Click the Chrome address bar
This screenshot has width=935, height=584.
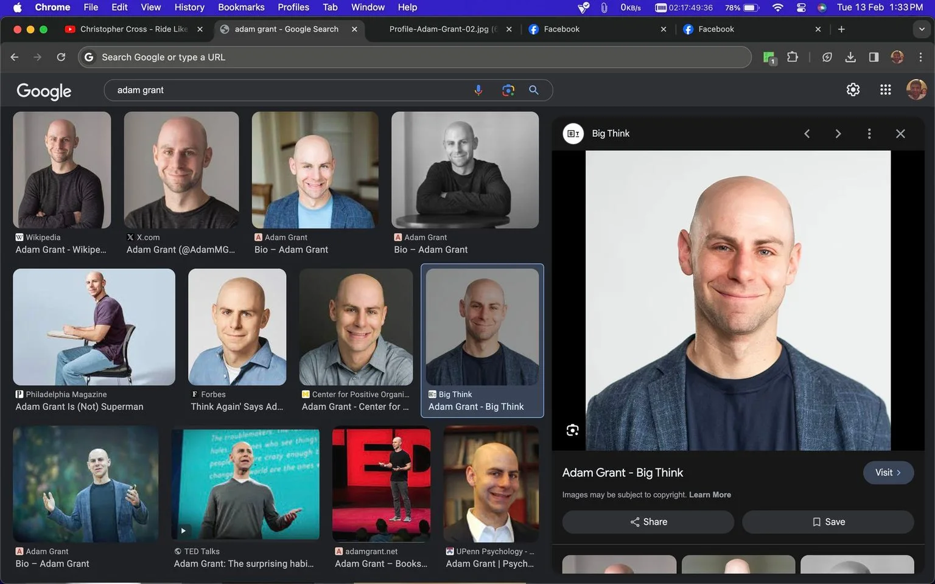pos(414,57)
